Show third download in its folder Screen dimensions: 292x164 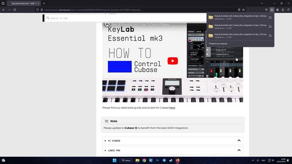click(270, 36)
